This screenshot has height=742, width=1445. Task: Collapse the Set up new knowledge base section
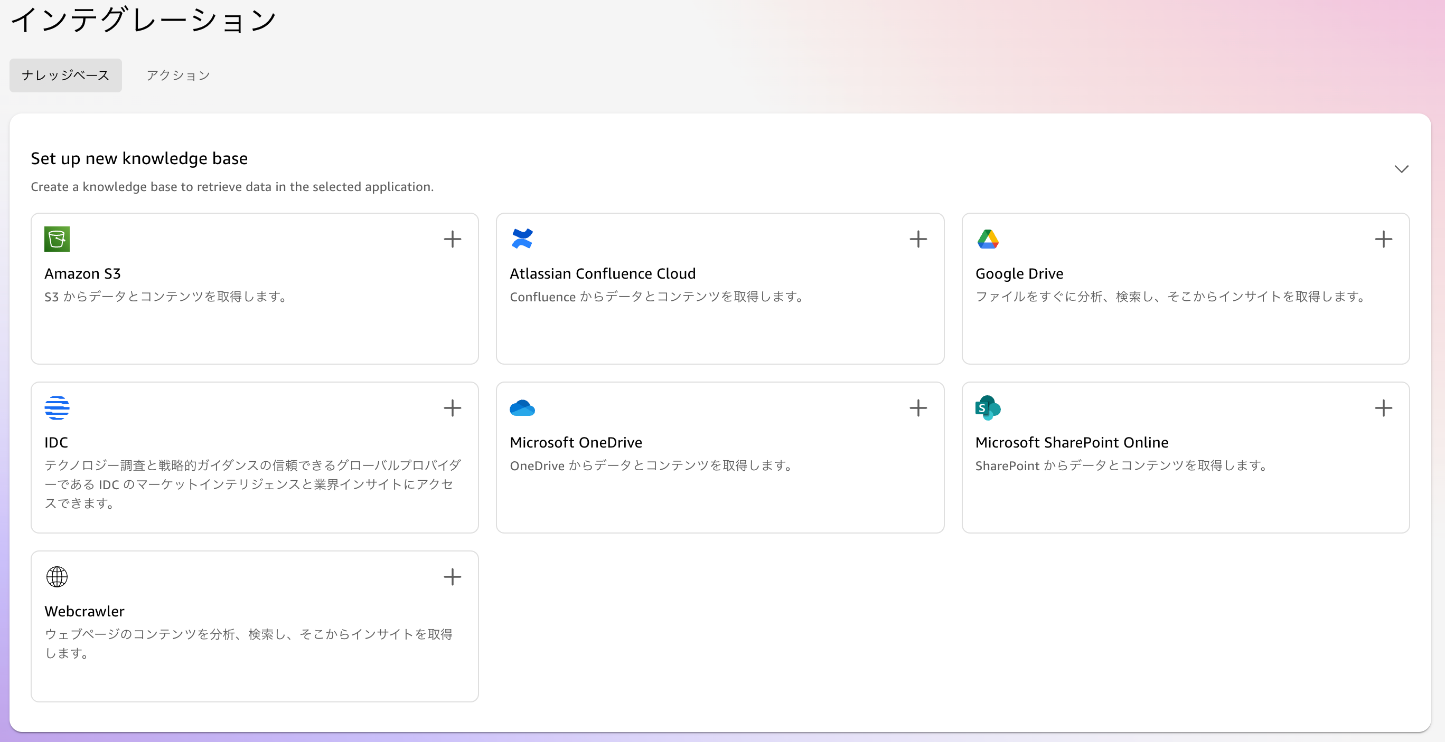click(x=1401, y=169)
